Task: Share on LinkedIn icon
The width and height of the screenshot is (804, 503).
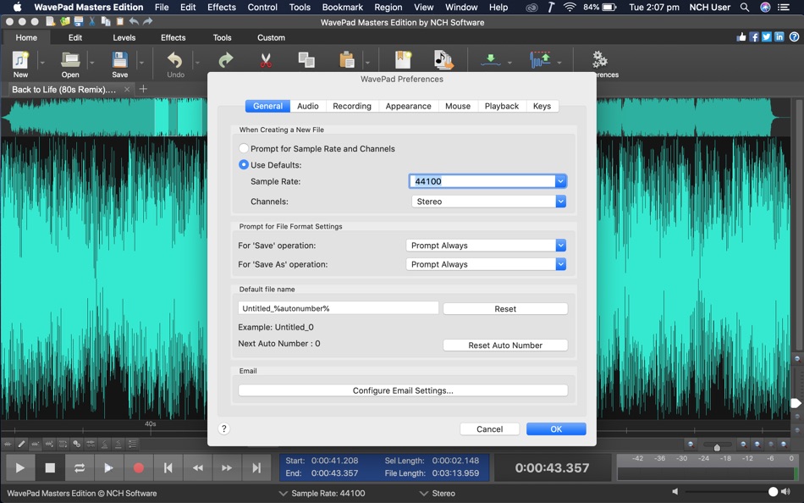Action: (x=779, y=37)
